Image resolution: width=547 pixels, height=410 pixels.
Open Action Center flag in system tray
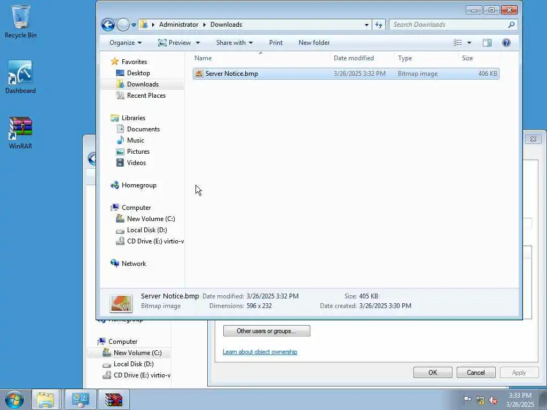466,400
